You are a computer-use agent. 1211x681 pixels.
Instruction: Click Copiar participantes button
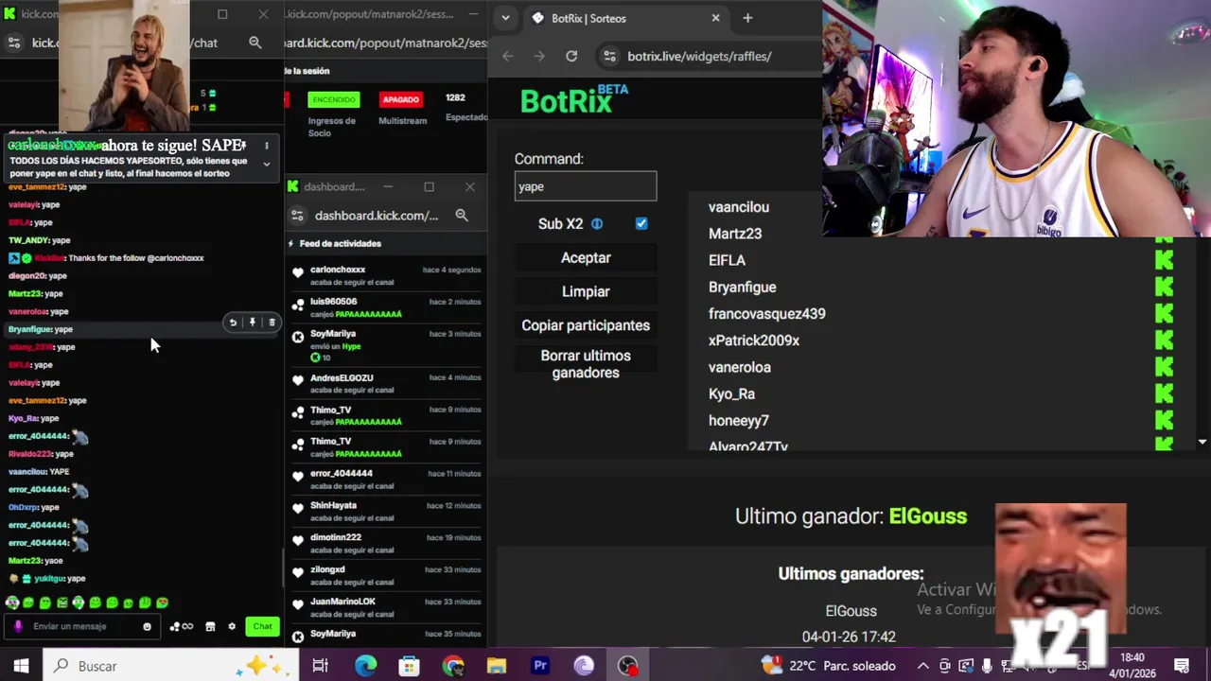[586, 325]
